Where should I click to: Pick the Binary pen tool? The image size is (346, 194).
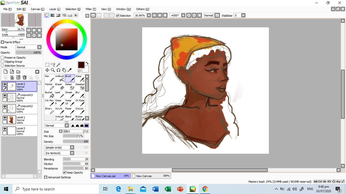click(x=49, y=111)
